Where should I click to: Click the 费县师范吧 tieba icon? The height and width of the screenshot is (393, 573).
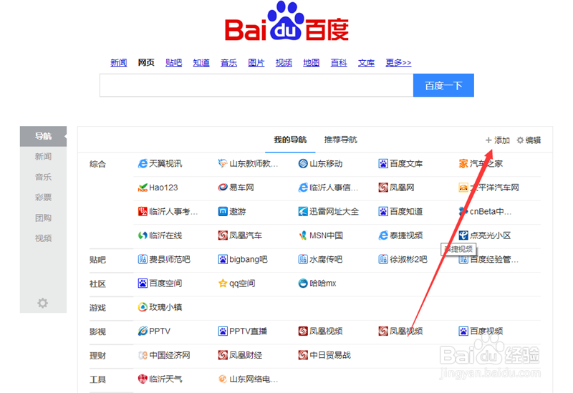click(x=143, y=259)
